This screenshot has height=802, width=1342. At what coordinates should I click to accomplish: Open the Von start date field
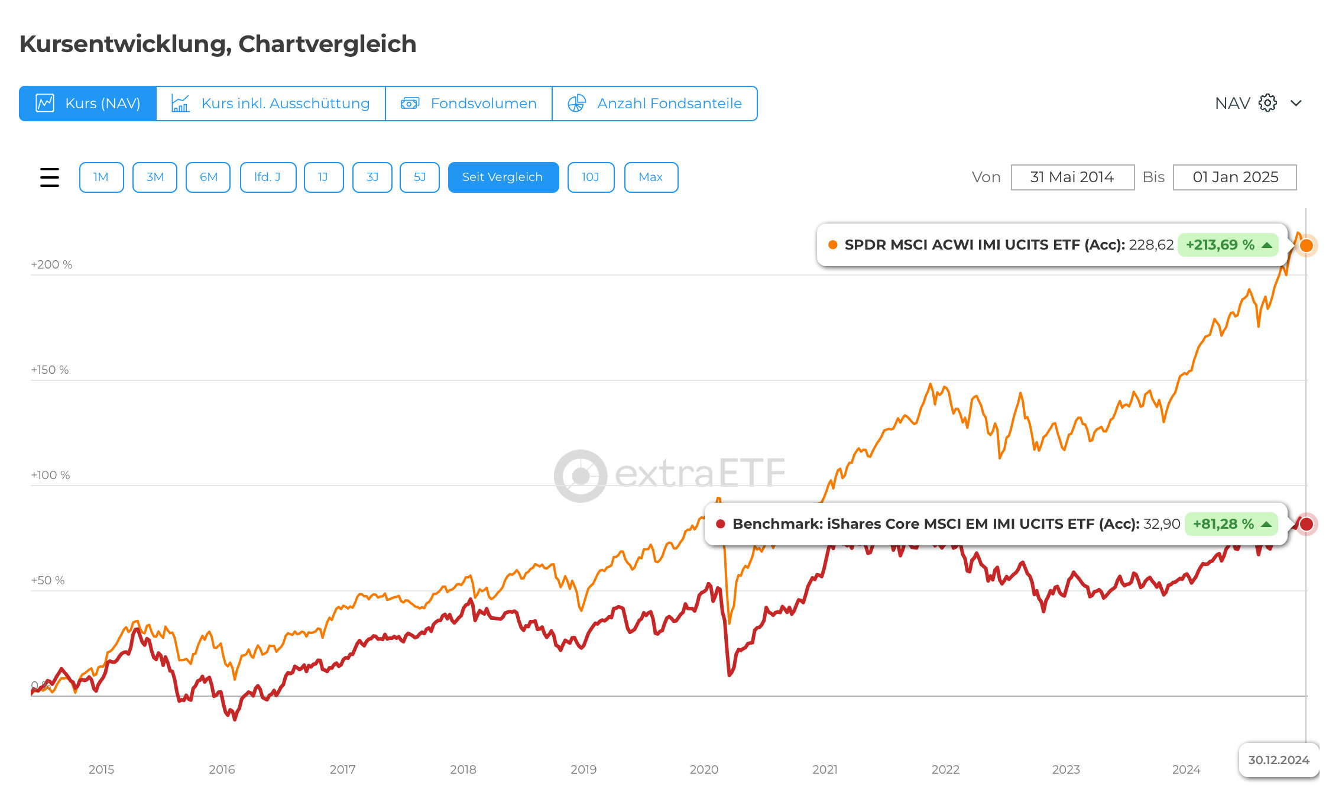[x=1072, y=177]
